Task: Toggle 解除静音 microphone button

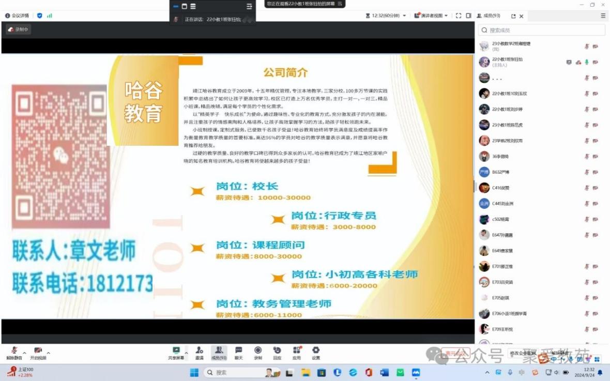Action: 14,353
